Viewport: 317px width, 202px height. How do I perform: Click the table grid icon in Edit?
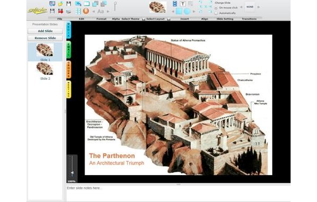click(78, 11)
